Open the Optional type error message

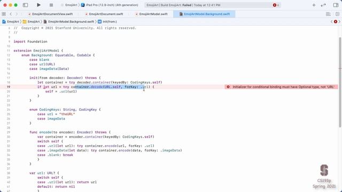pos(283,87)
